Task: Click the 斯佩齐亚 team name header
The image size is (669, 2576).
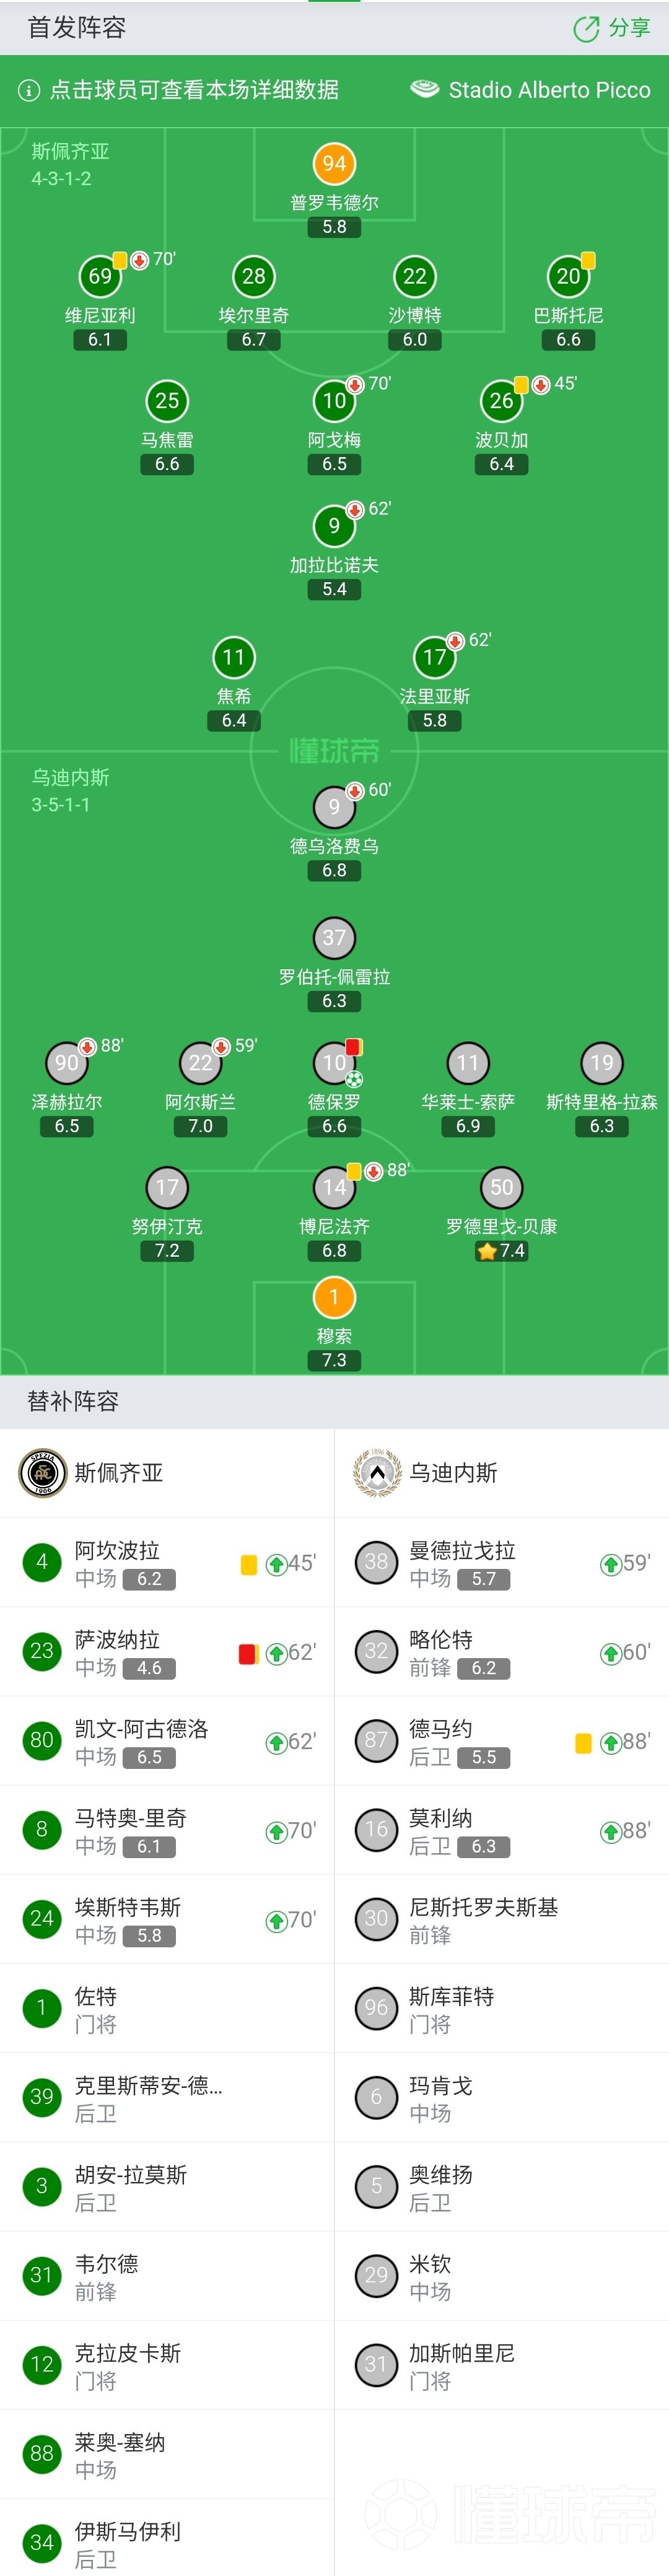Action: [x=119, y=1472]
